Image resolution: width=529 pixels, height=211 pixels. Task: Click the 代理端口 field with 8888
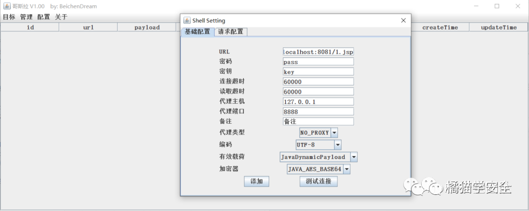coord(318,111)
